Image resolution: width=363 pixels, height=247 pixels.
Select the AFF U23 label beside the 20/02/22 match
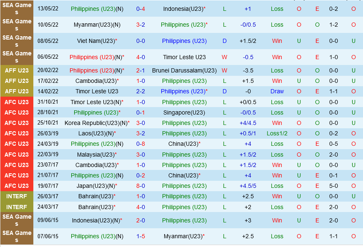click(17, 70)
